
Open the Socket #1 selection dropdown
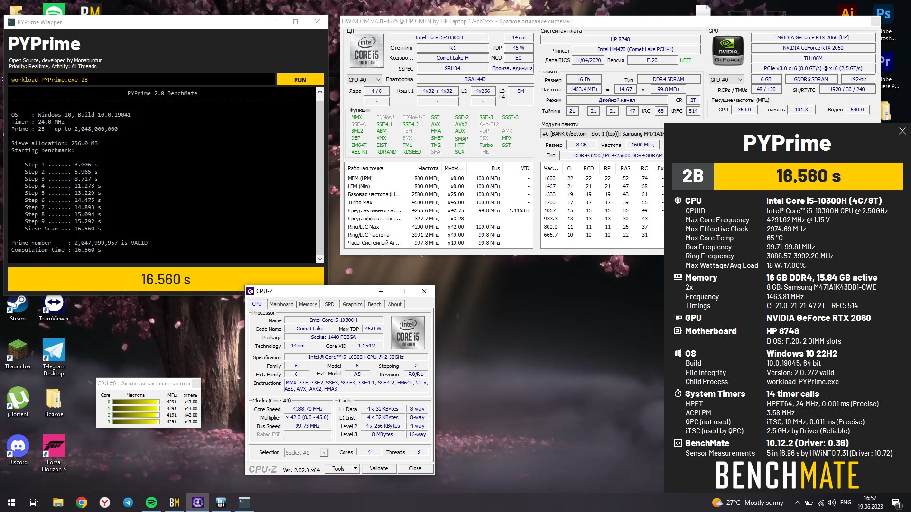point(306,452)
